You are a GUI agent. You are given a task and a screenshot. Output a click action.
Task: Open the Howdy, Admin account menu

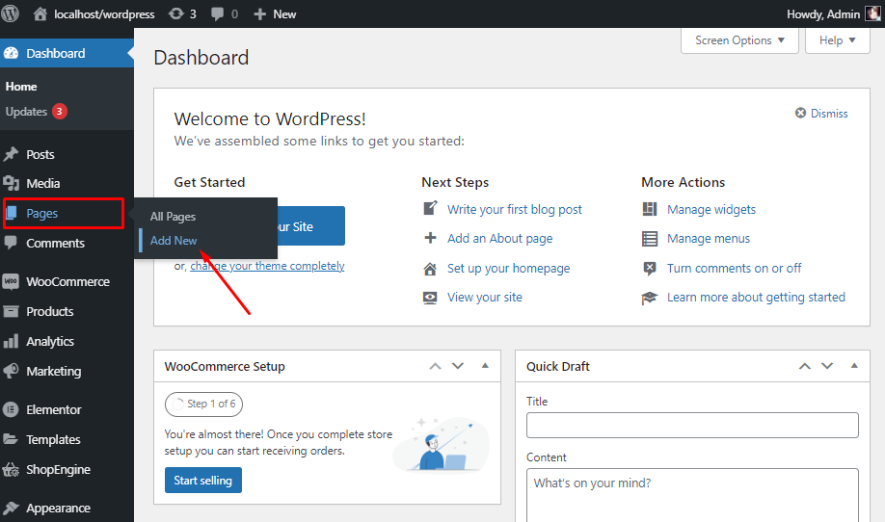[833, 14]
